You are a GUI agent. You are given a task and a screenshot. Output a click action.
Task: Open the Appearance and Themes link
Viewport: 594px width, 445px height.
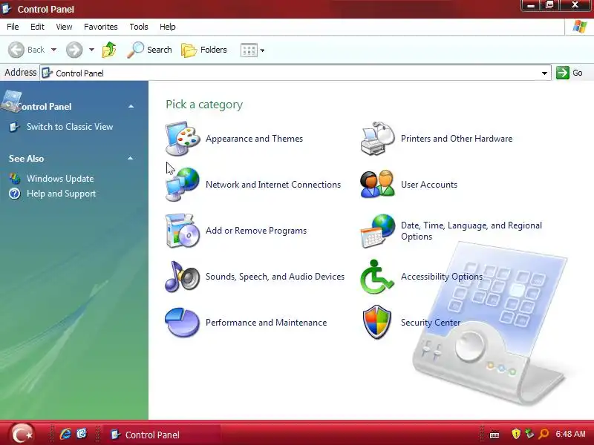click(x=254, y=139)
